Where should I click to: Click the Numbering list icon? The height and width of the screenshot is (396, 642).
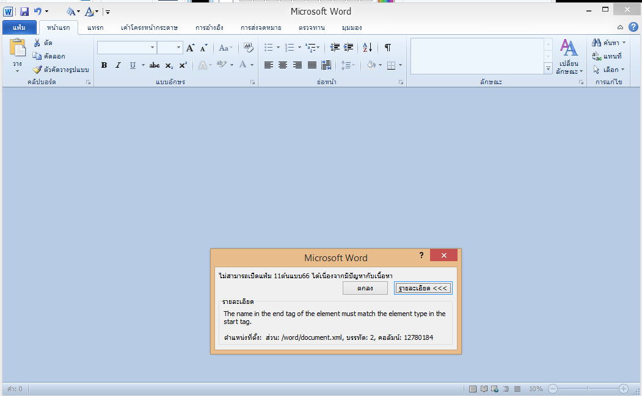coord(290,48)
